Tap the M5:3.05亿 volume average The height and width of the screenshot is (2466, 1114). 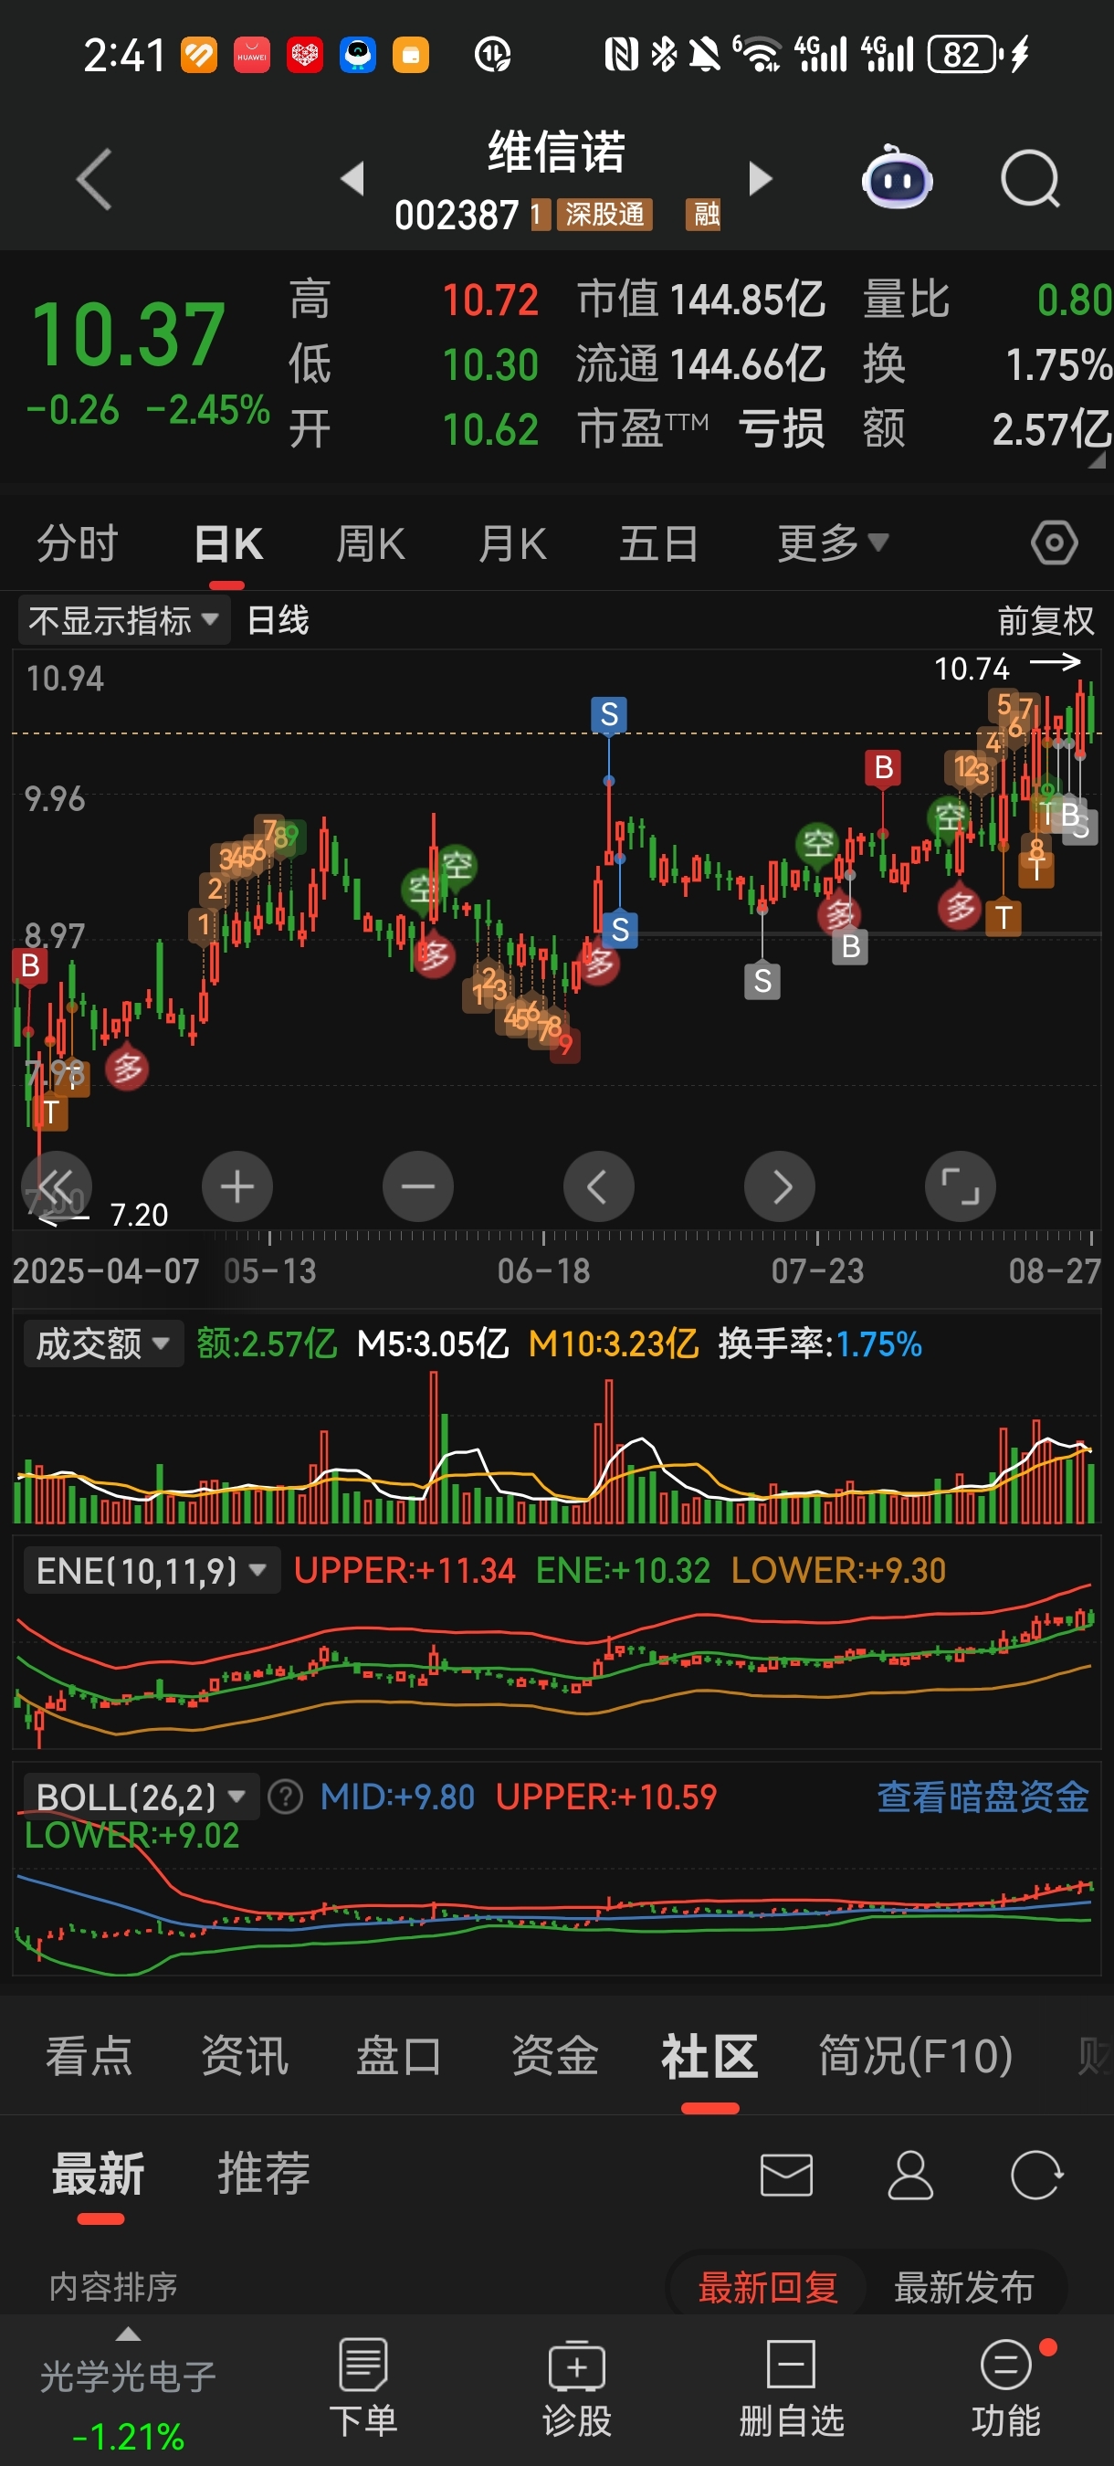pyautogui.click(x=433, y=1344)
